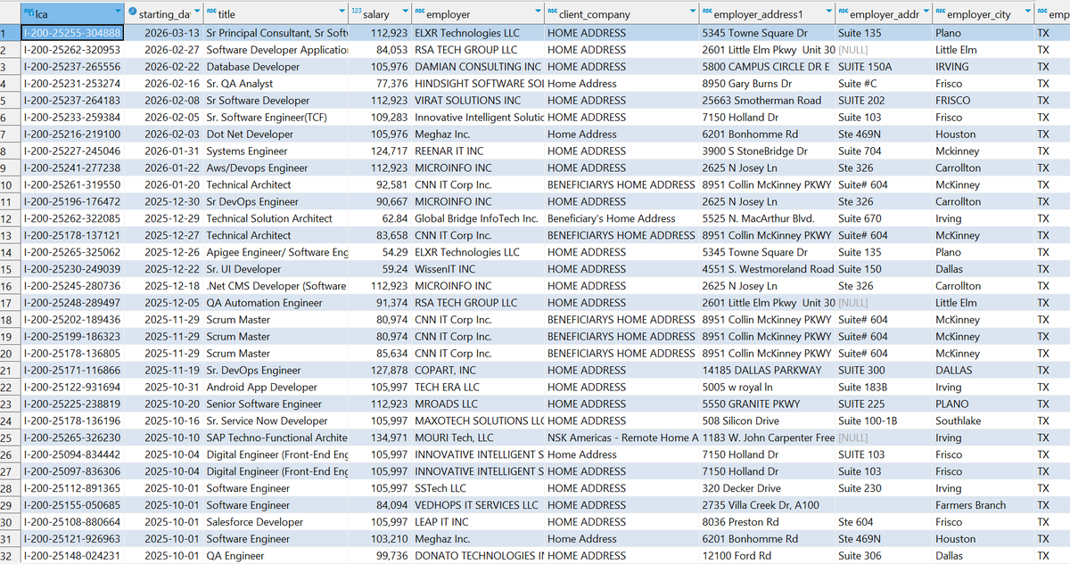Select the 'Suite 100-1B' address cell
This screenshot has height=564, width=1070.
pos(883,421)
